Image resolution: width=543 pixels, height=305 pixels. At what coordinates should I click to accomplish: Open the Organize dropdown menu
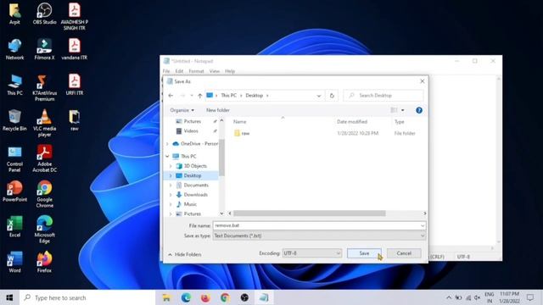(182, 110)
